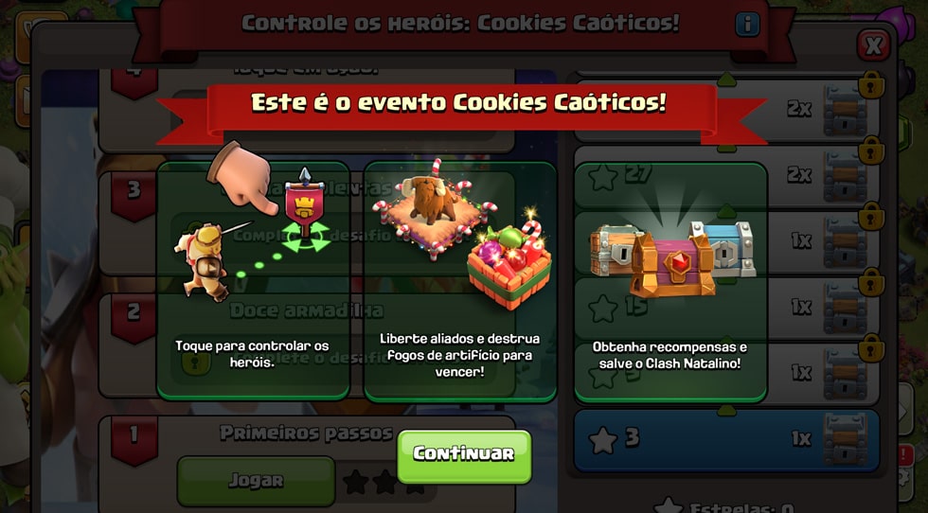The height and width of the screenshot is (513, 928).
Task: Click the 'Toque para controlar os heróis' card
Action: point(254,281)
